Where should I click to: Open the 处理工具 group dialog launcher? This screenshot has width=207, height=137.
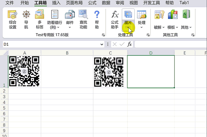pyautogui.click(x=148, y=35)
